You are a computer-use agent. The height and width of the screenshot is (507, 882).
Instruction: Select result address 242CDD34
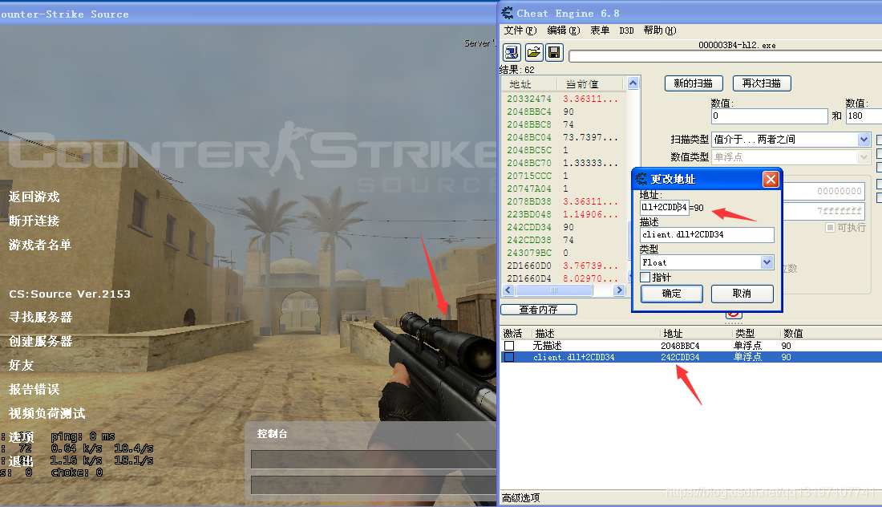[x=529, y=227]
